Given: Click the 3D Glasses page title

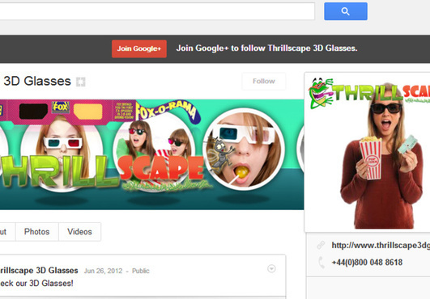Looking at the screenshot, I should tap(37, 82).
